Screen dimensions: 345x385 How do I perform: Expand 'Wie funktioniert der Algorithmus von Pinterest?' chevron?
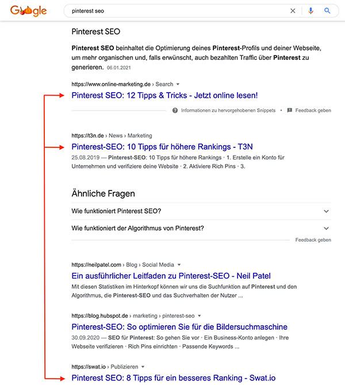pyautogui.click(x=326, y=228)
